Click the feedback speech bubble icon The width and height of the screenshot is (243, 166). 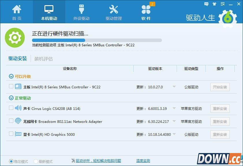point(206,4)
